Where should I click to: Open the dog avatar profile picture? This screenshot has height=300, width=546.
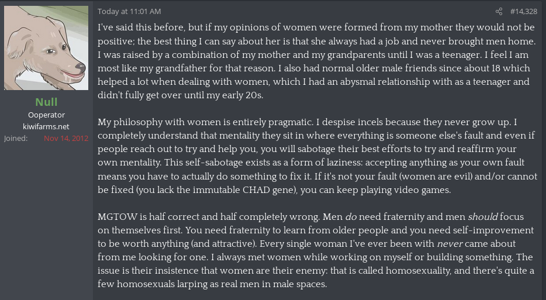46,48
